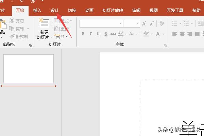Image resolution: width=204 pixels, height=136 pixels.
Task: Click the Copy (复制) button
Action: click(17, 29)
